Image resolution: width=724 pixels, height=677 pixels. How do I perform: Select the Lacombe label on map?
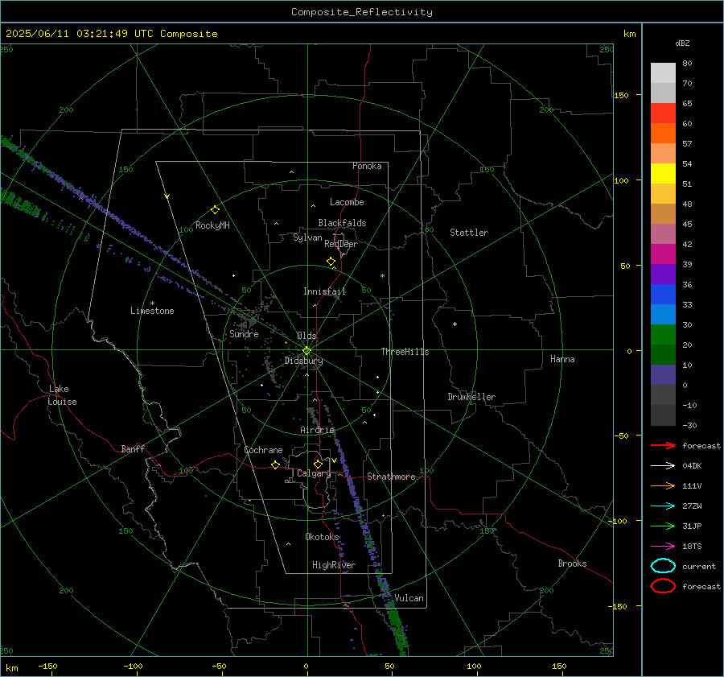coord(347,202)
